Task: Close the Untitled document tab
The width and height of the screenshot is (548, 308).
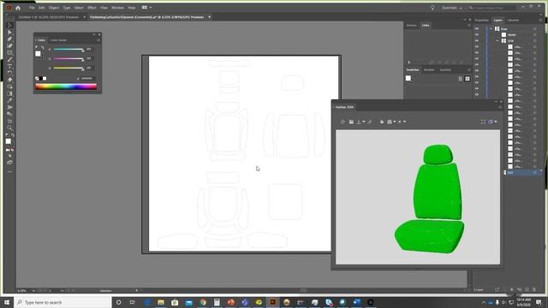Action: point(84,17)
